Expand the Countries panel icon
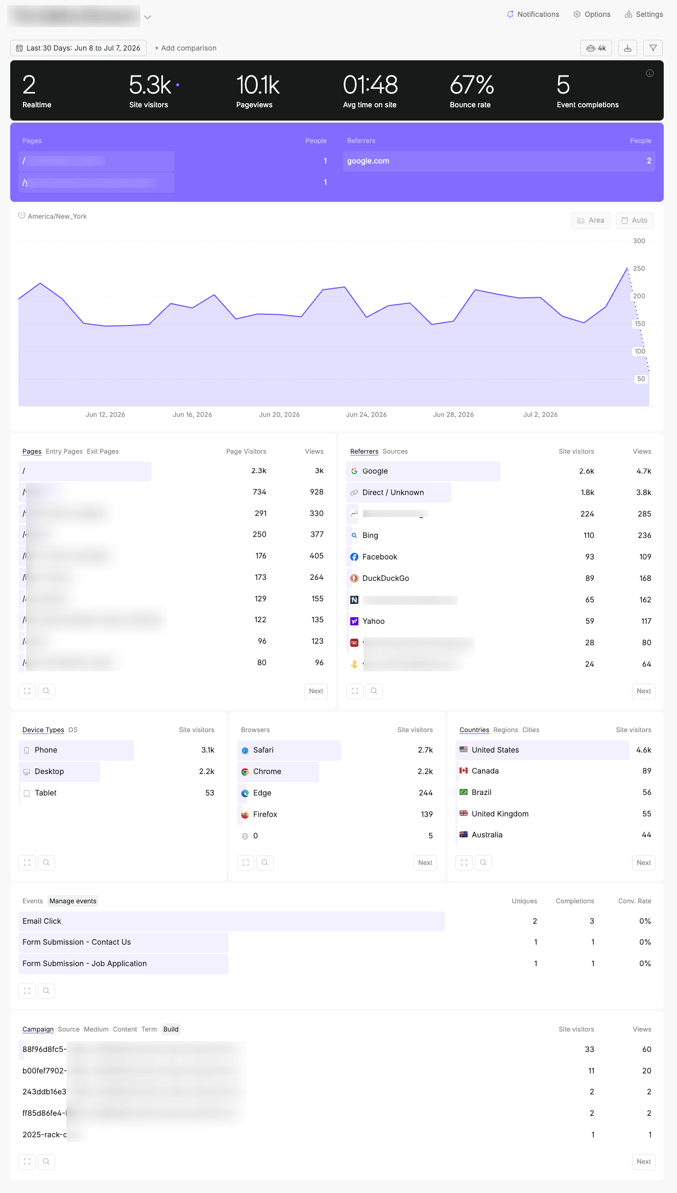Screen dimensions: 677x1193 pos(464,862)
